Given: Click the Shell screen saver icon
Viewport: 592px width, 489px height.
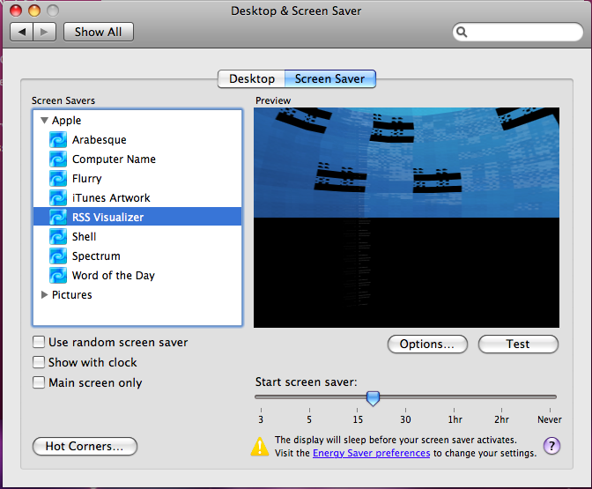Looking at the screenshot, I should click(x=58, y=236).
